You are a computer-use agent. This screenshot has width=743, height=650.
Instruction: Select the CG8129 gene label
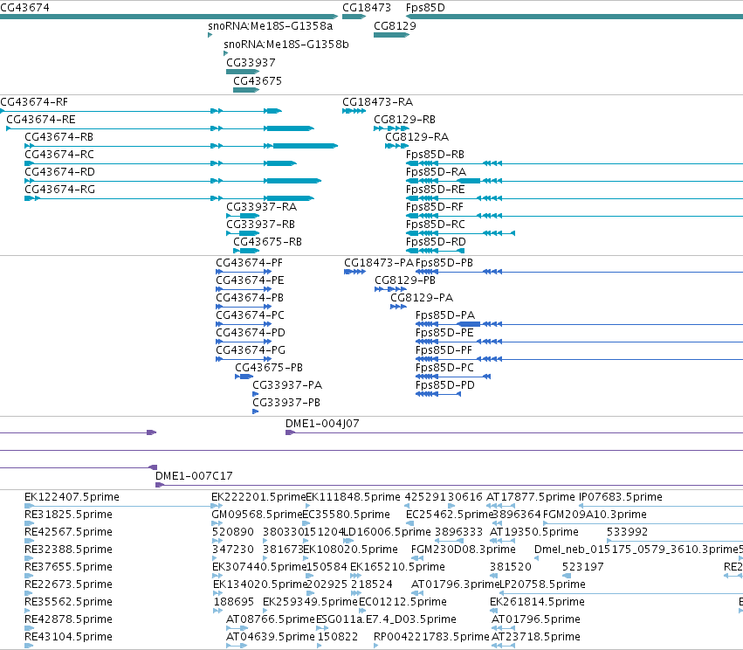[396, 26]
